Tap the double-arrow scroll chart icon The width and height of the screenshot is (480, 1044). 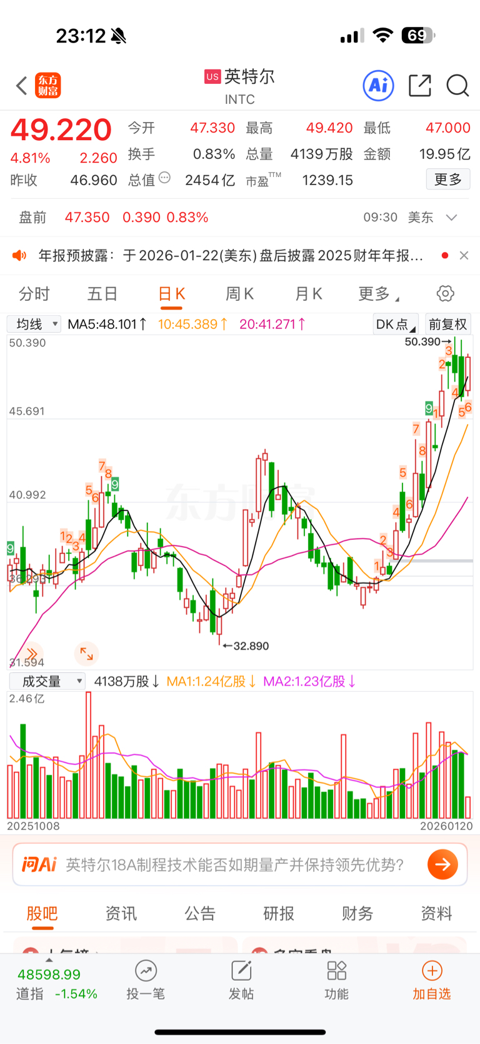32,654
